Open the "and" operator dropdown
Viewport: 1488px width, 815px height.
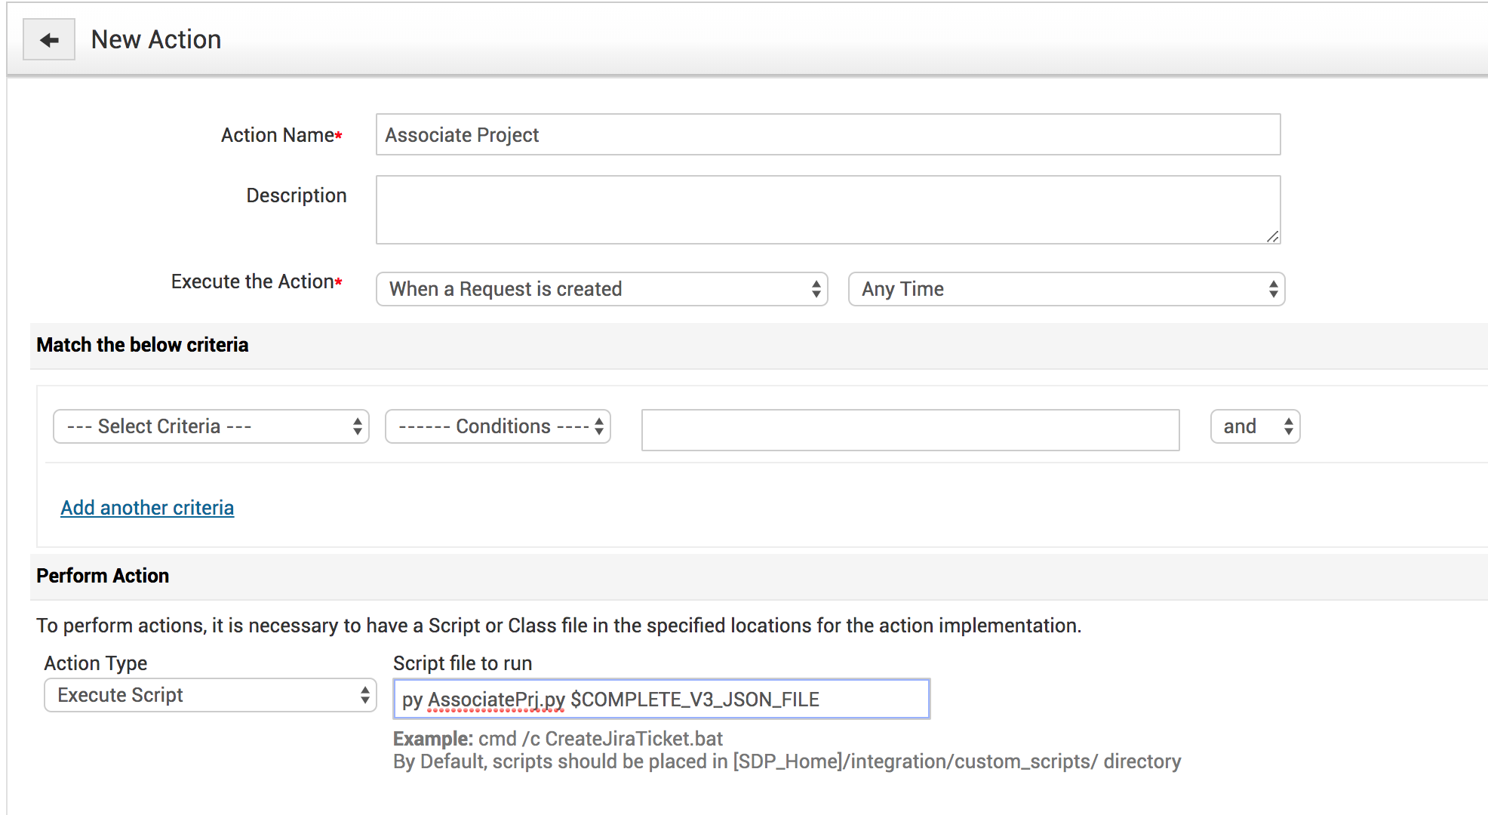1254,426
